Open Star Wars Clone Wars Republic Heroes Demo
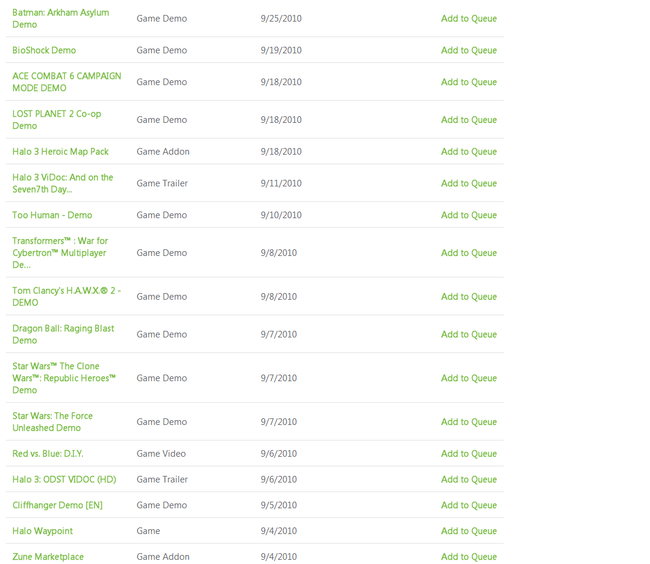Image resolution: width=650 pixels, height=564 pixels. tap(64, 378)
